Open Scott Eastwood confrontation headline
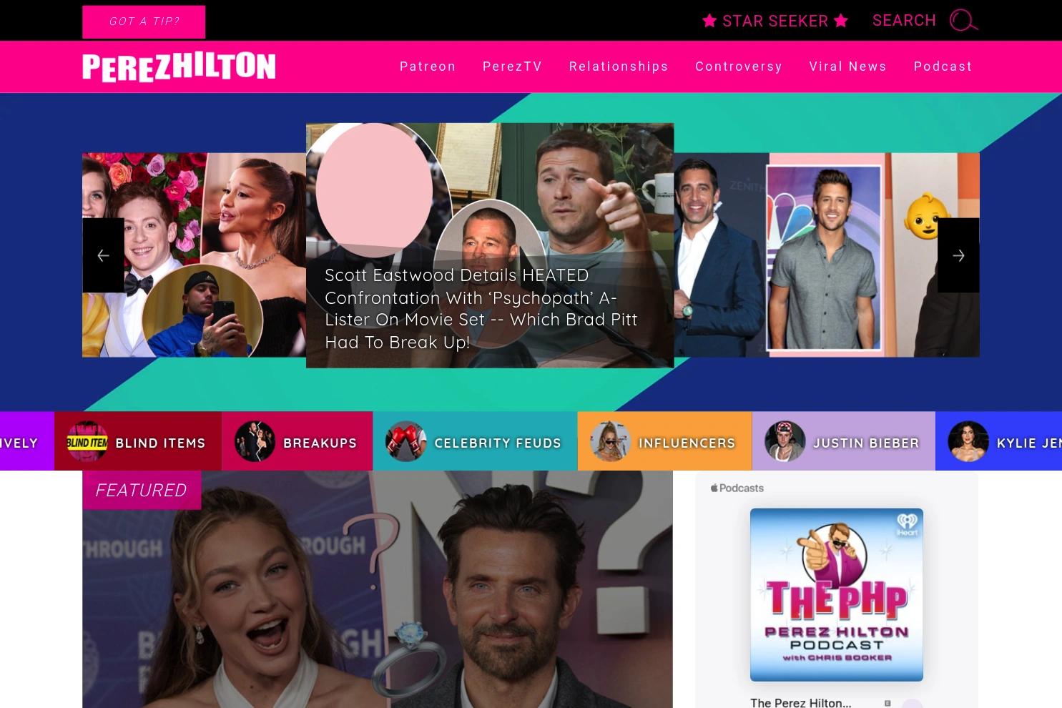 click(481, 308)
